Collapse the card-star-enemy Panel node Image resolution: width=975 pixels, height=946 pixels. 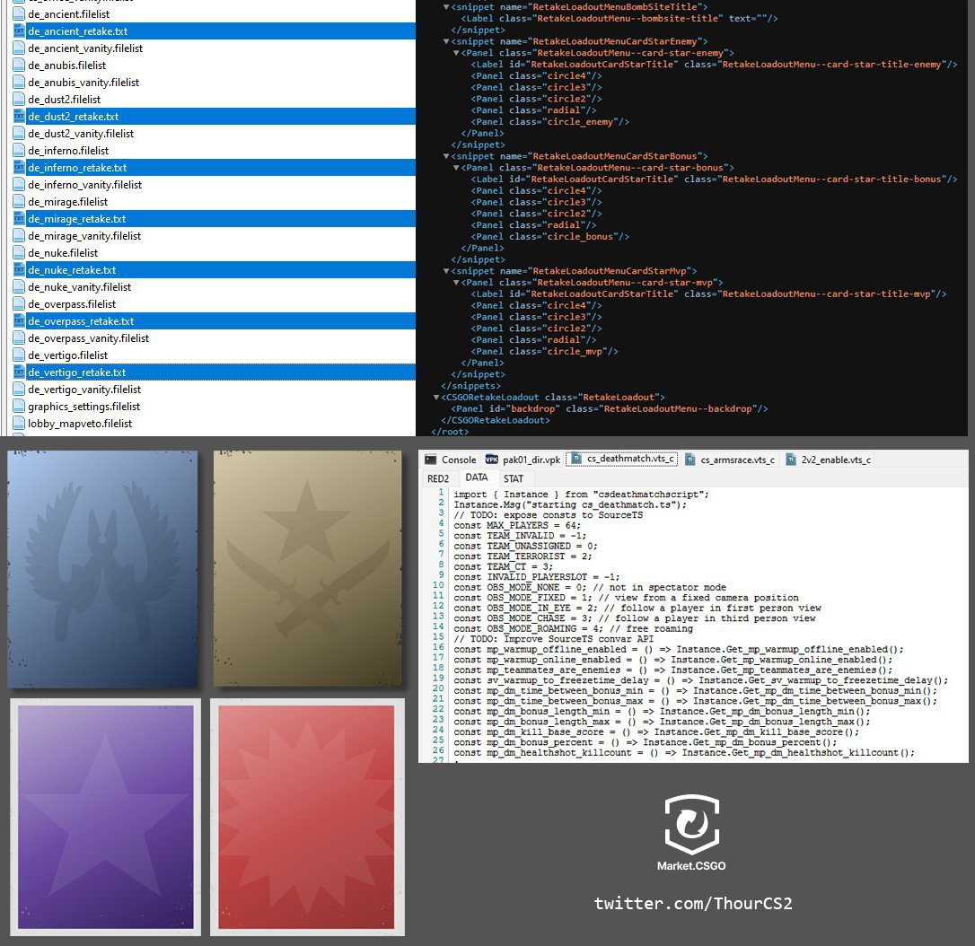tap(456, 53)
